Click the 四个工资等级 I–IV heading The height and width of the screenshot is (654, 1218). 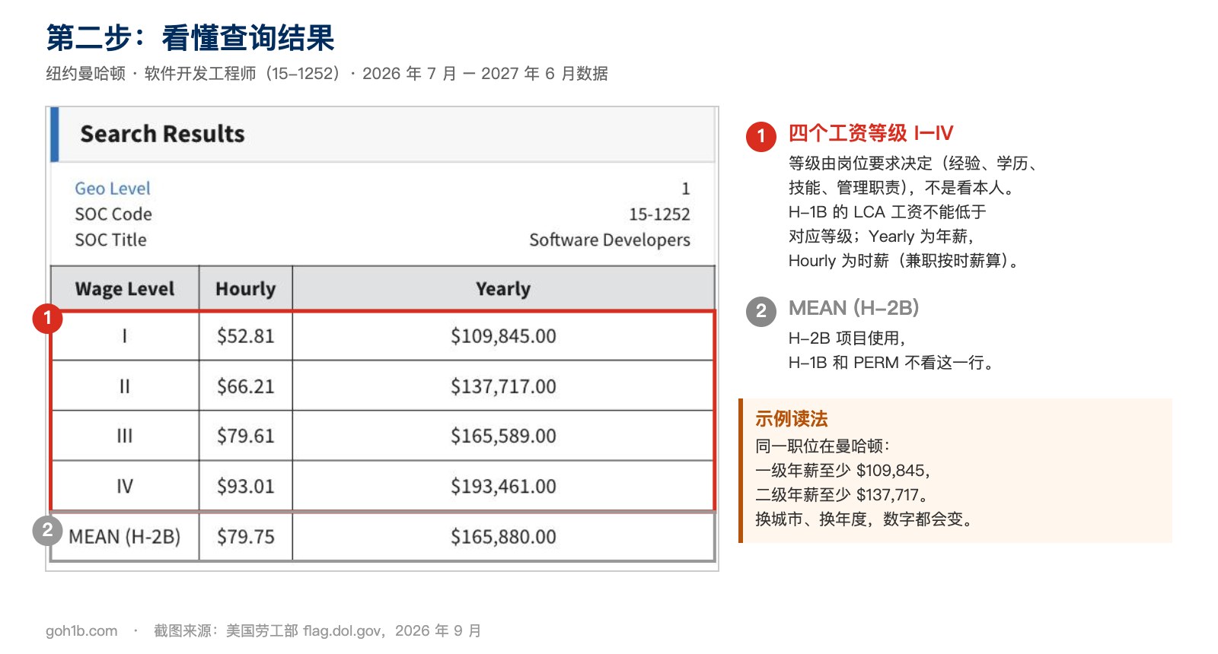click(871, 133)
